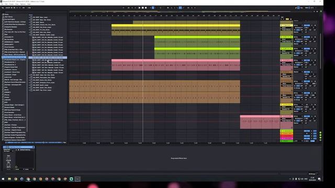This screenshot has width=335, height=188.
Task: Select the first Melodic_Combi wav file
Action: 48,37
